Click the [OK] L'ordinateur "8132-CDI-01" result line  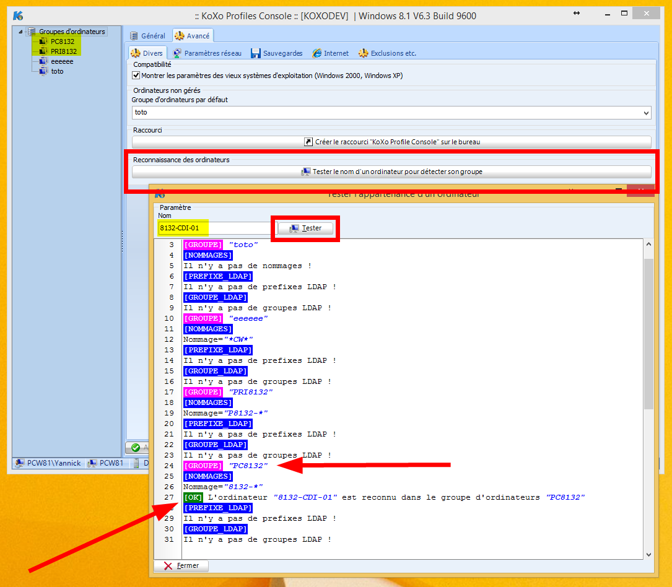[384, 498]
